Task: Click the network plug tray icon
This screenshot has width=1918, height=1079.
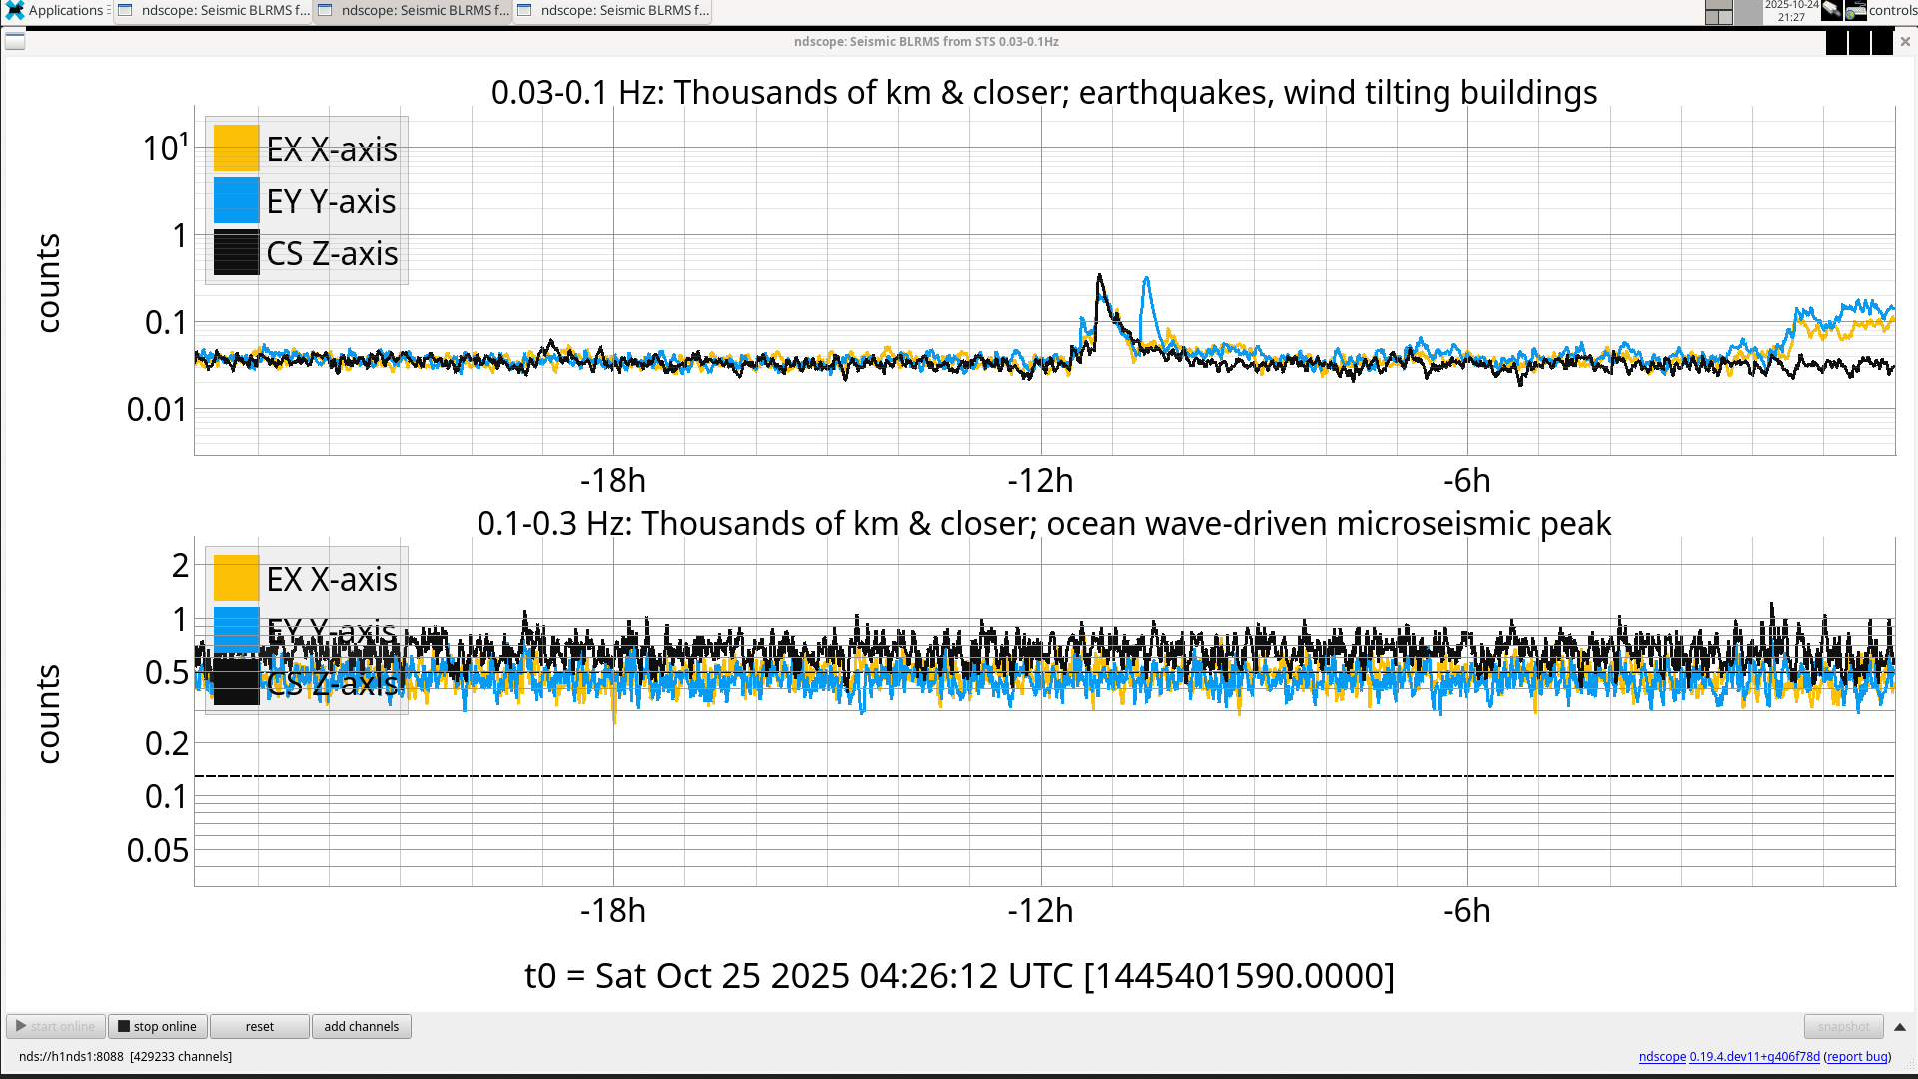Action: (x=1831, y=10)
